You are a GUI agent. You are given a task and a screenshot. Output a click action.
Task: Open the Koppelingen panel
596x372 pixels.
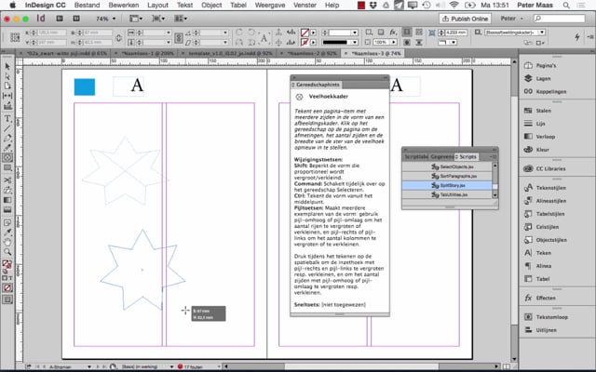pyautogui.click(x=546, y=91)
